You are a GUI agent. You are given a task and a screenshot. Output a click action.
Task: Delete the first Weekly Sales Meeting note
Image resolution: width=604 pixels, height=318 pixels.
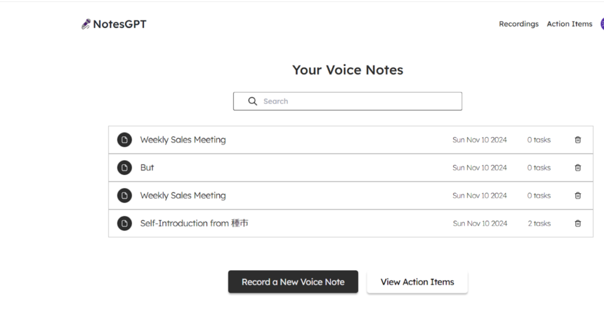pos(578,140)
